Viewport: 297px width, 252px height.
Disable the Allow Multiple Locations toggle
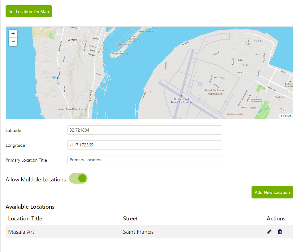pyautogui.click(x=78, y=178)
